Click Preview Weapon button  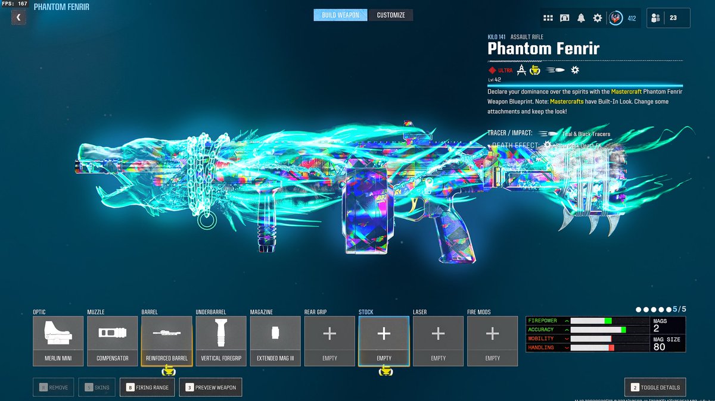(x=210, y=387)
